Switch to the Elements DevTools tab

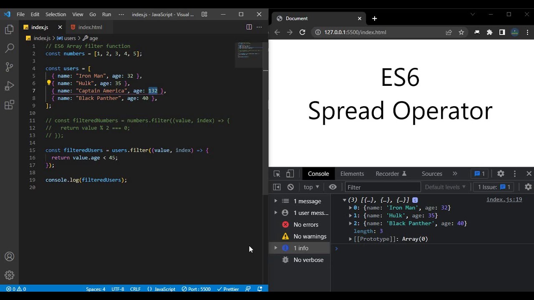(352, 174)
